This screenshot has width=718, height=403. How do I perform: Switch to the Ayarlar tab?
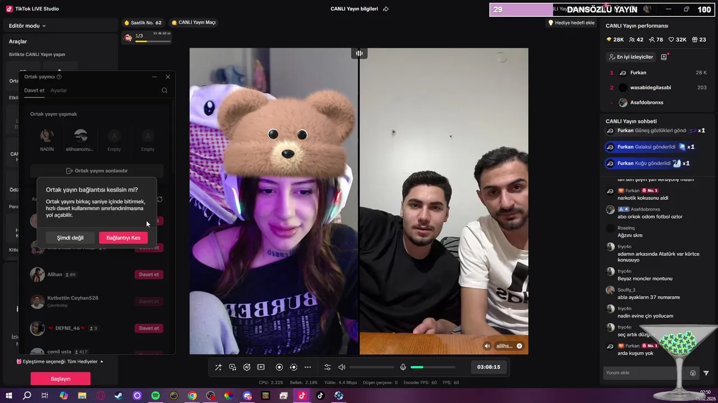point(58,91)
